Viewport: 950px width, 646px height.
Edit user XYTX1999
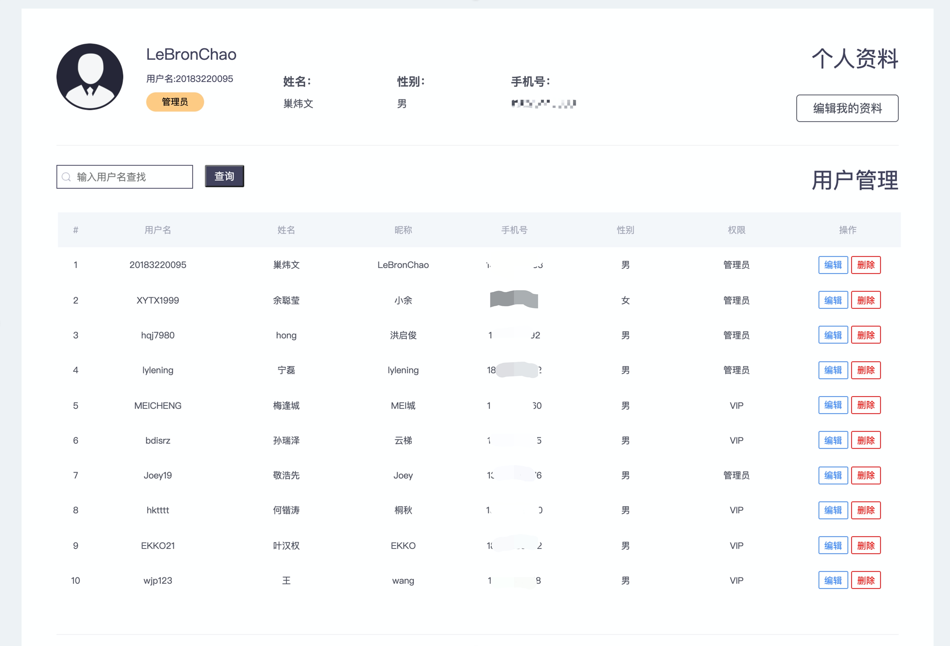coord(833,300)
